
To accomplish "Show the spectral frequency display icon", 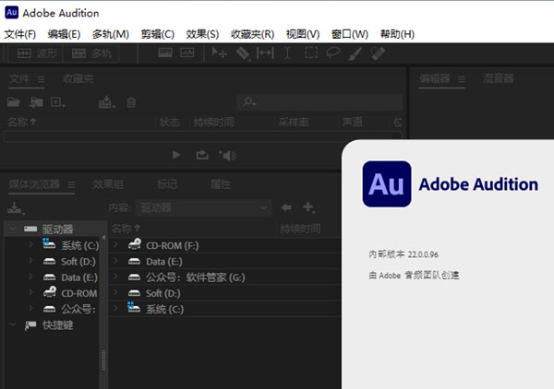I will 165,53.
